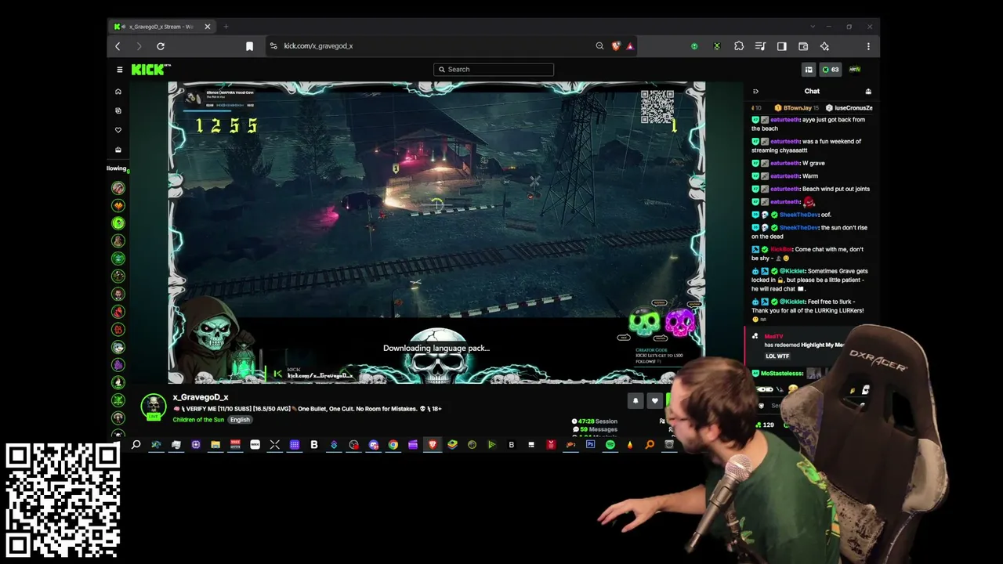Open the browser zoom magnifier icon
The width and height of the screenshot is (1003, 564).
(x=600, y=46)
